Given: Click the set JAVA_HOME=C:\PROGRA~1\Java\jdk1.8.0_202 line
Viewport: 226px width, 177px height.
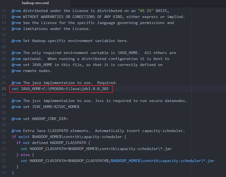Looking at the screenshot, I should coord(60,89).
